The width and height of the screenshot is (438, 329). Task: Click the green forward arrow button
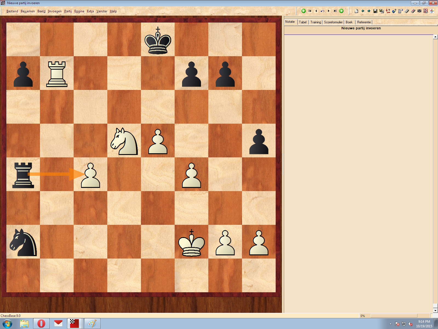tap(341, 11)
